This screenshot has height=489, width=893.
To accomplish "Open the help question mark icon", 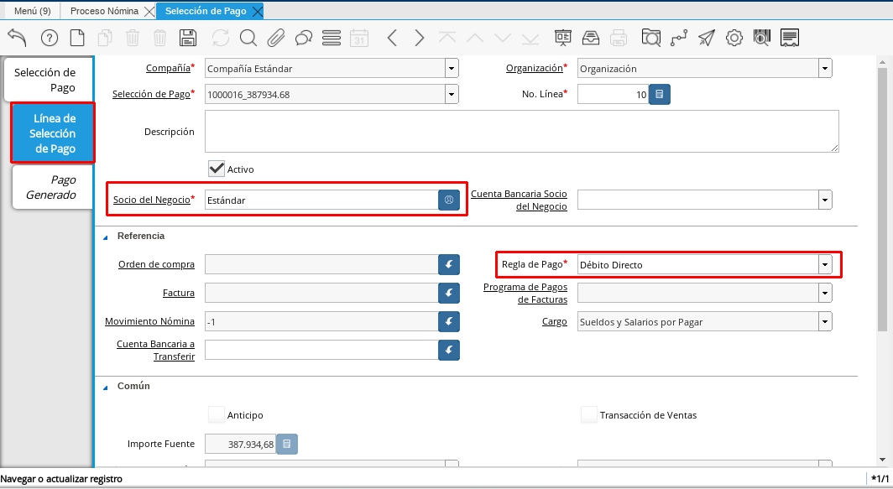I will (x=50, y=38).
